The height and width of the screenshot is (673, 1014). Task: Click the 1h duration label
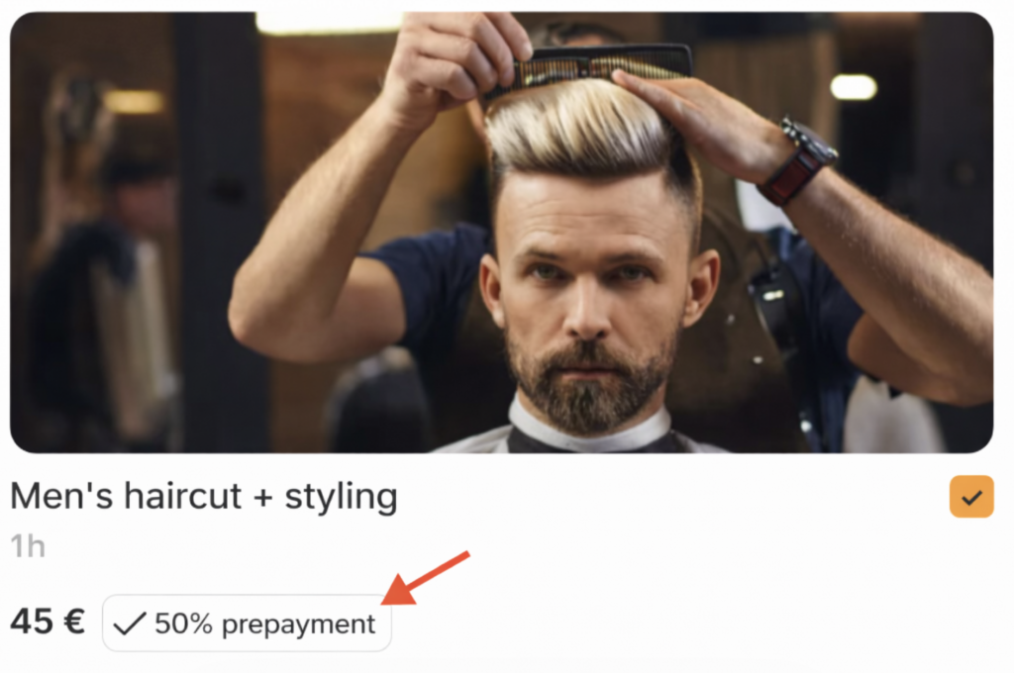(x=28, y=546)
